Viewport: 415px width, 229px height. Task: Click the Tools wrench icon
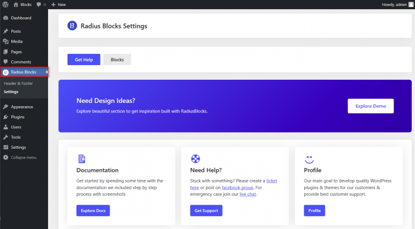coord(5,137)
